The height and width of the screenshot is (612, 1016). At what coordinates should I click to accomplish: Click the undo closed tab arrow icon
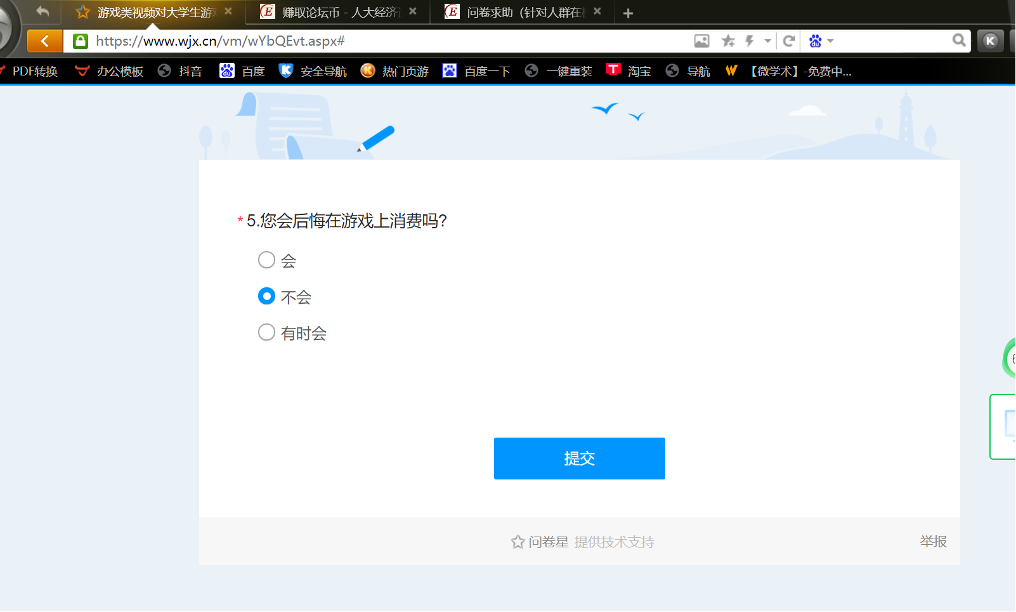[42, 11]
